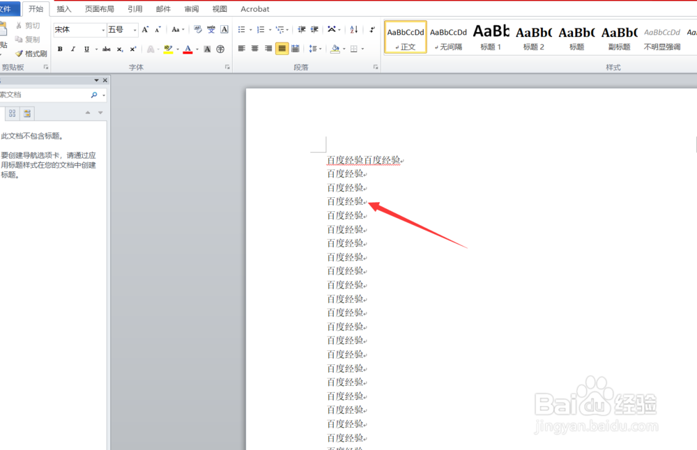The image size is (697, 450).
Task: Open the 插入 (Insert) tab
Action: [x=63, y=9]
